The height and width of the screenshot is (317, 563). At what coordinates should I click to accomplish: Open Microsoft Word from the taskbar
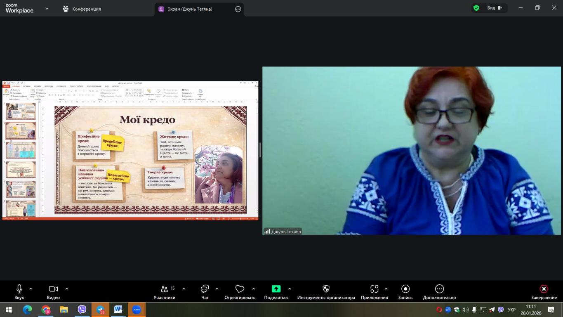point(118,310)
